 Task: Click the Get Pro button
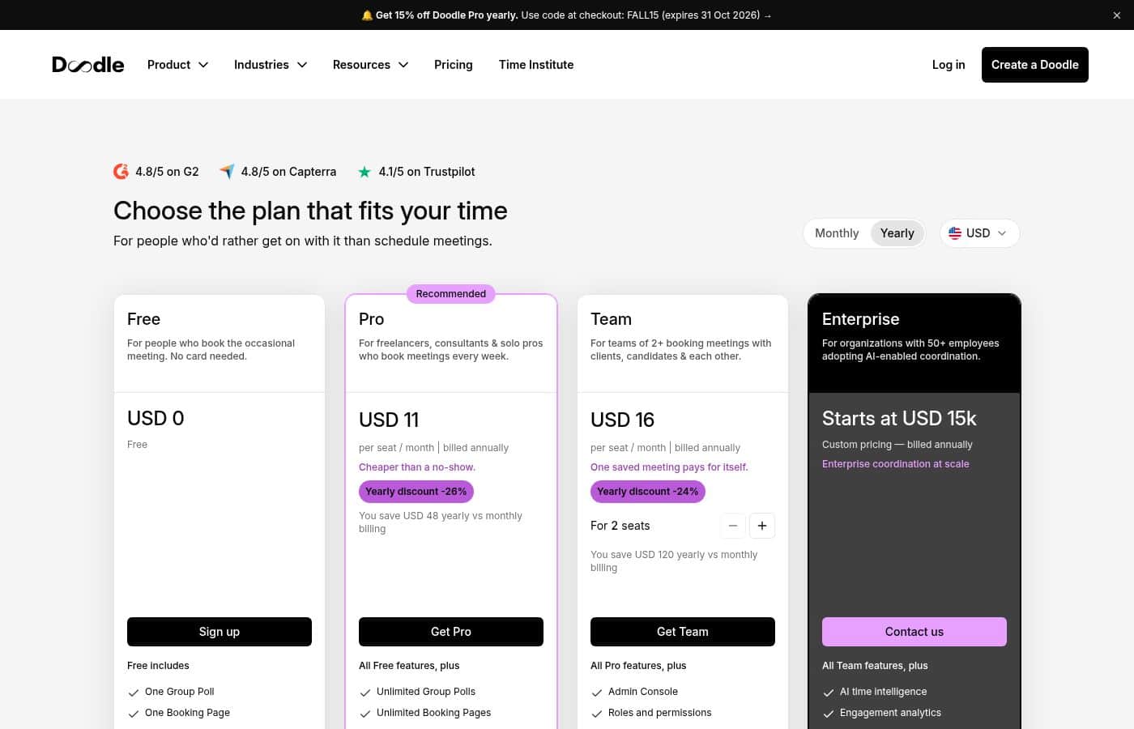pos(451,632)
